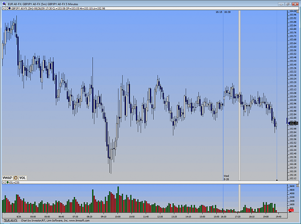Click the www.linnsoft.com chart credit text
Viewport: 301px width, 224px height.
pos(79,221)
